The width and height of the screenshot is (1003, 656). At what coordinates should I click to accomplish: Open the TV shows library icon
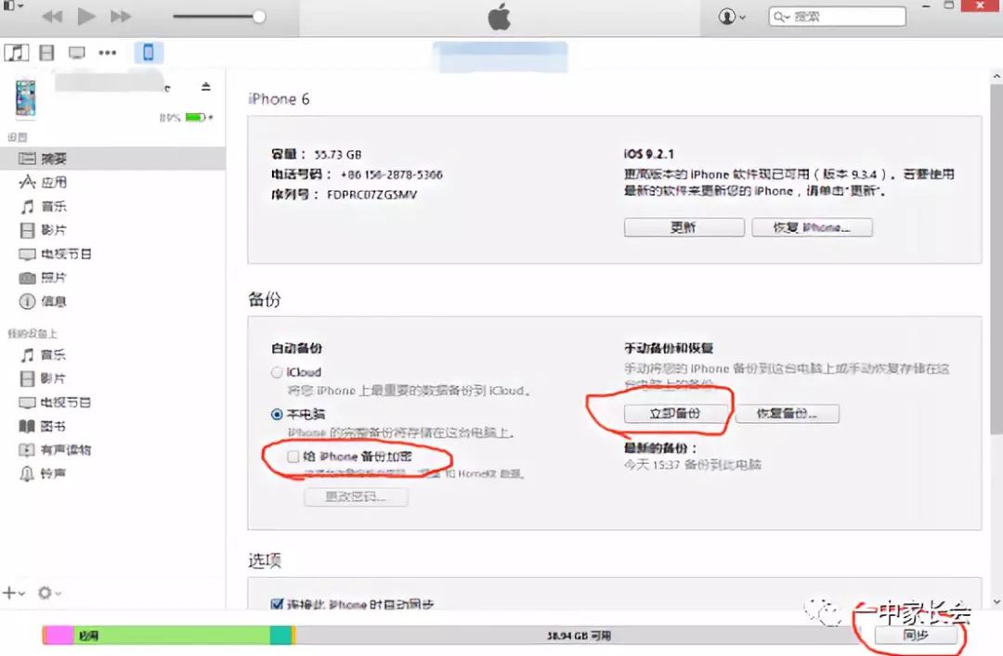(77, 53)
